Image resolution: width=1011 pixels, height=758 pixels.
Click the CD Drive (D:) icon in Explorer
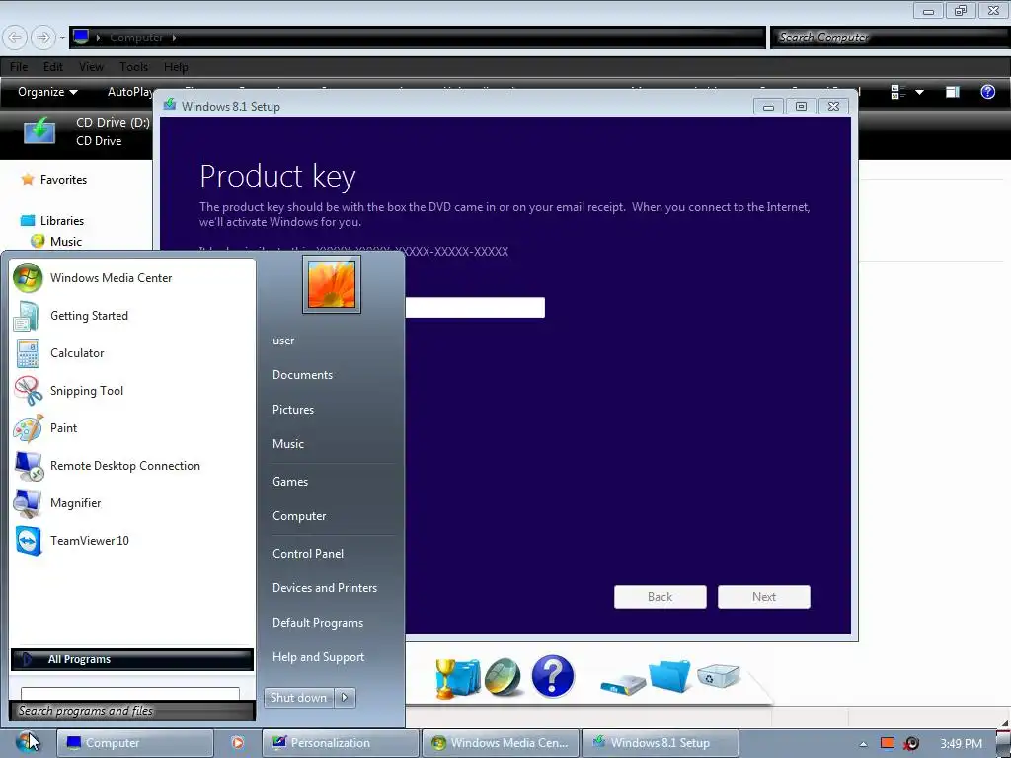(x=39, y=131)
